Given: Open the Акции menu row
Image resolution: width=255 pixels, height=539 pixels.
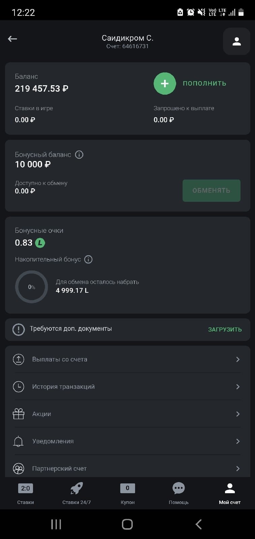Looking at the screenshot, I should pyautogui.click(x=127, y=414).
